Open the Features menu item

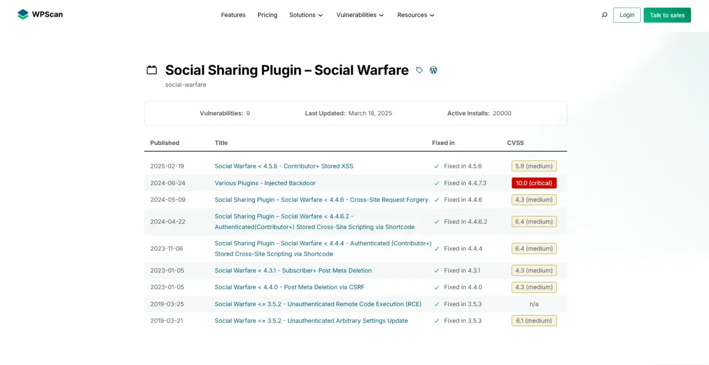[233, 15]
